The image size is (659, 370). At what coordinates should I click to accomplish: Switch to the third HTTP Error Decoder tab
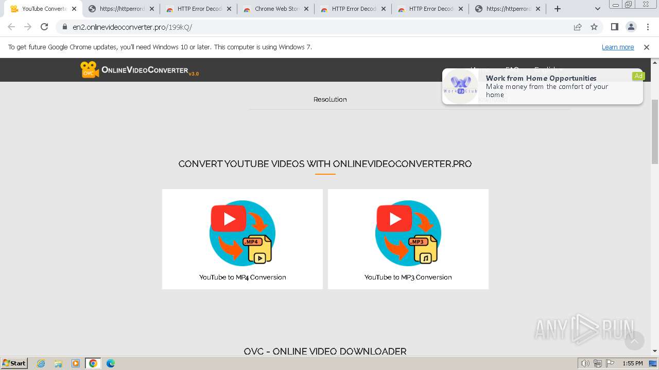[x=430, y=9]
